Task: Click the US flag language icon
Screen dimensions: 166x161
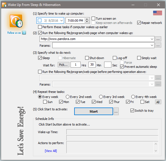Action: coord(157,13)
